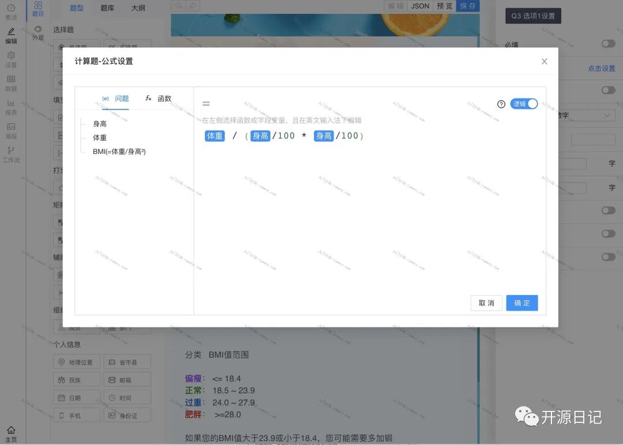Select 身高 in the question tree

pos(100,124)
